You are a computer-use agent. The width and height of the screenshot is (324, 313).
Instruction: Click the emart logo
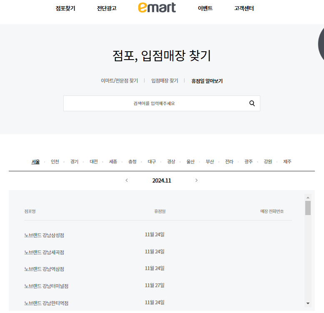157,8
